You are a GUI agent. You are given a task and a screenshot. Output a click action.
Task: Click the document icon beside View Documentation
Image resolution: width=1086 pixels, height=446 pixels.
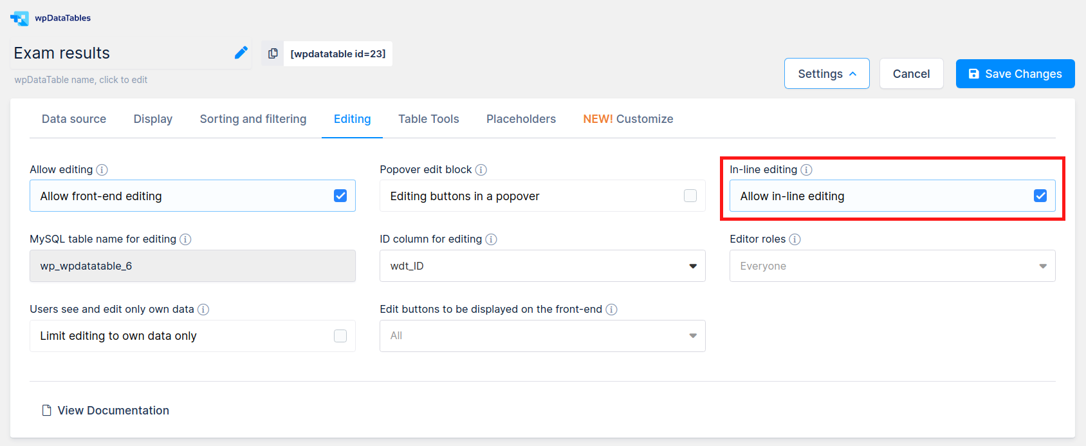[46, 411]
